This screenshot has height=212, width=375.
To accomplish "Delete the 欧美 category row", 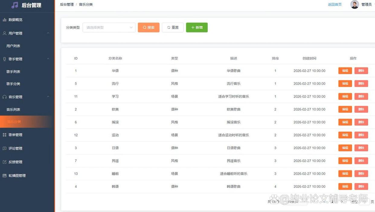I will (361, 109).
